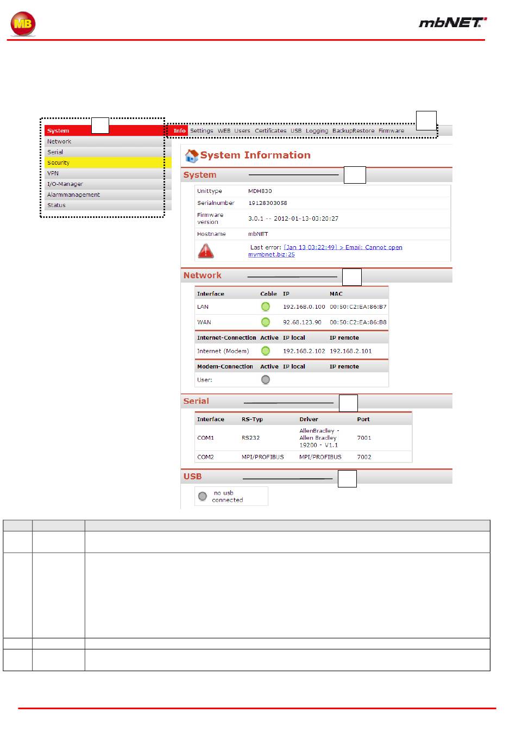Click the LAN IP 192.168.0.100

click(304, 307)
